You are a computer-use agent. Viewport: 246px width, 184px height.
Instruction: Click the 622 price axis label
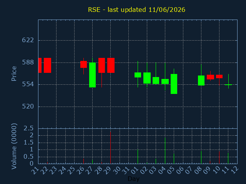[28, 40]
